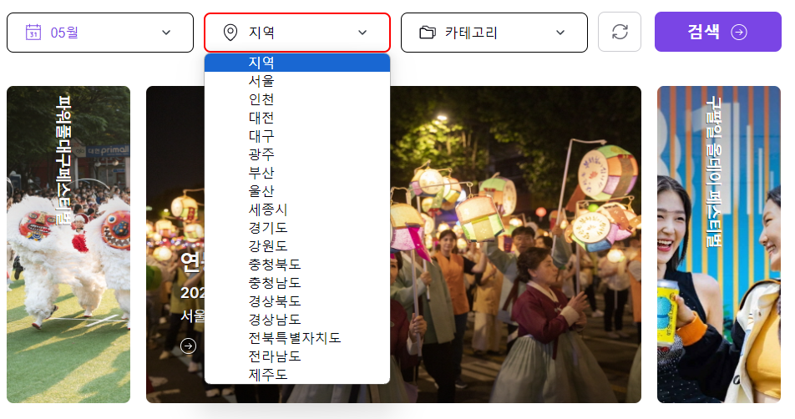Choose 전라남도 from the region list
Screen dimensions: 795x419
(x=297, y=356)
